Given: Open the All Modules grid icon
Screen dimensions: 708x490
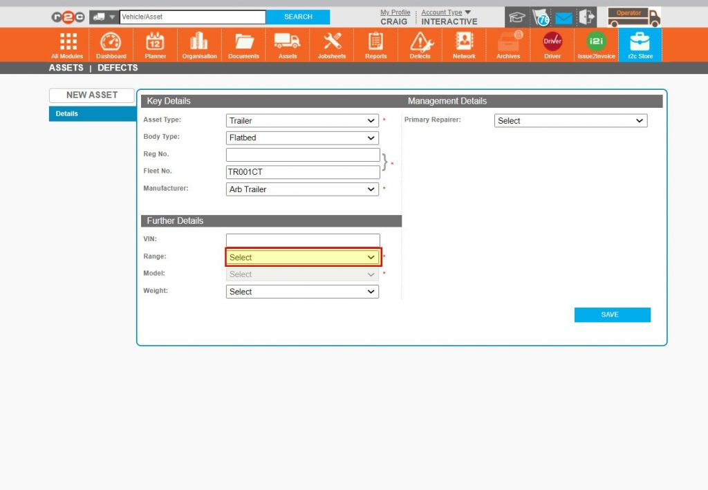Looking at the screenshot, I should 66,40.
